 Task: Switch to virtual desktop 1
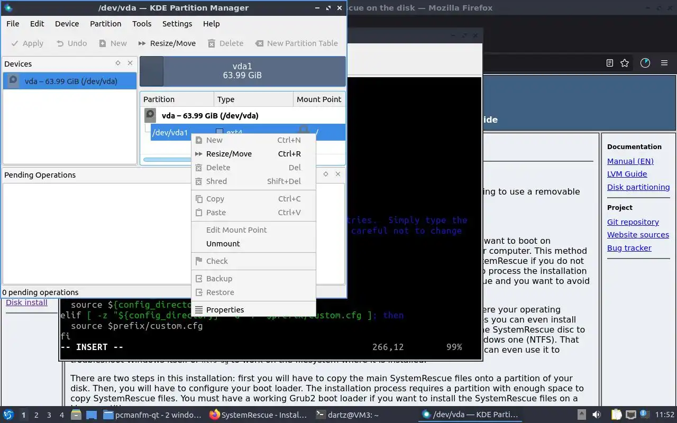[x=23, y=415]
